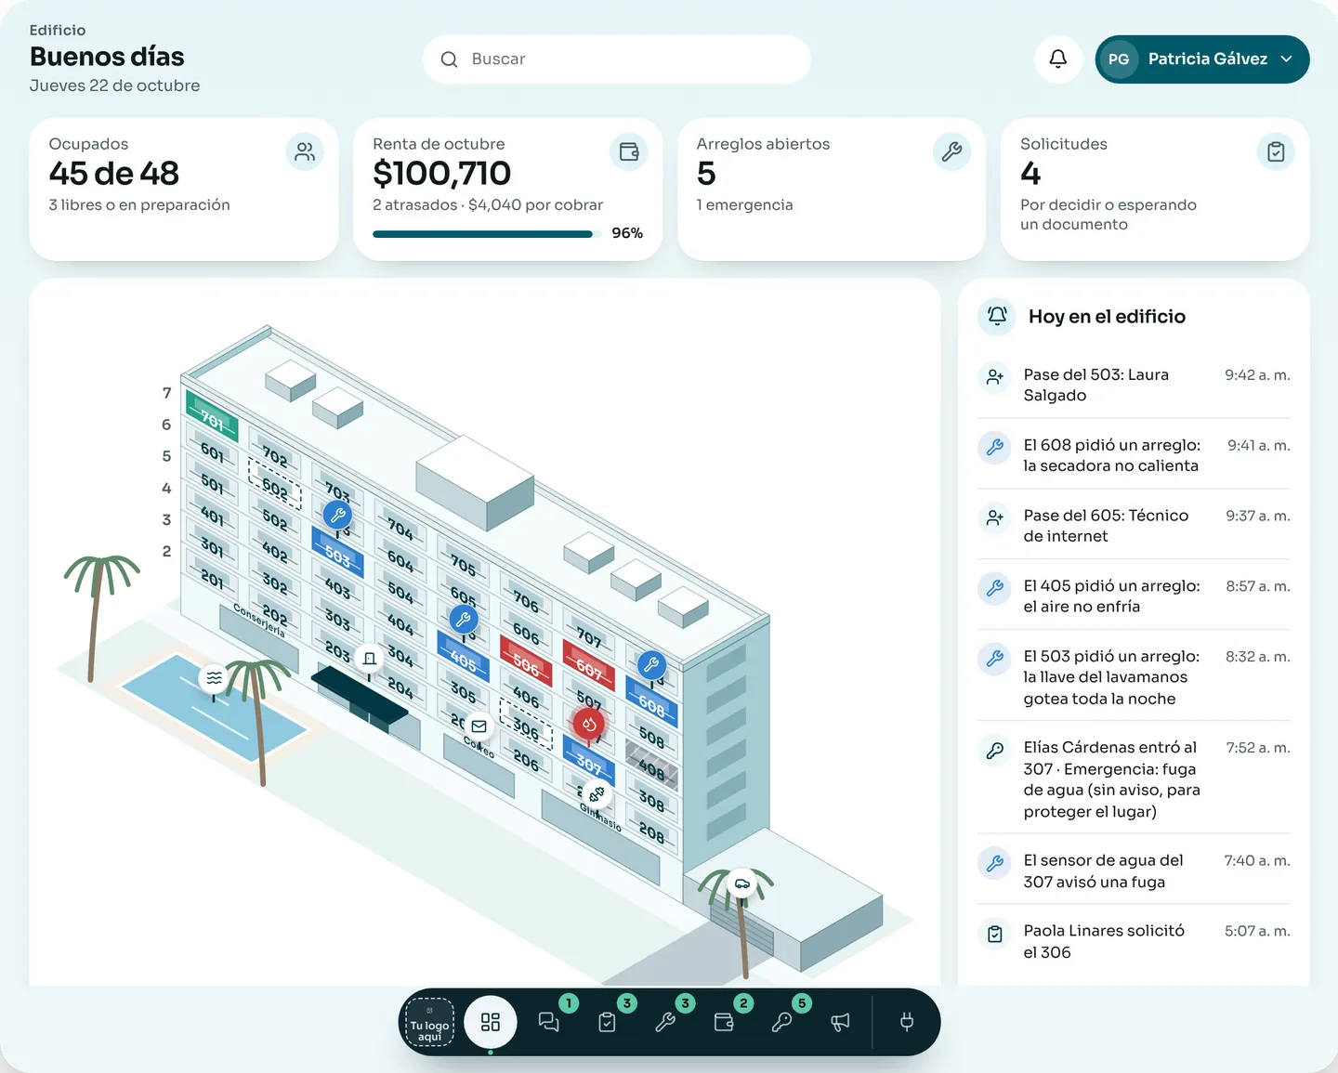
Task: Open the notifications bell
Action: point(1058,59)
